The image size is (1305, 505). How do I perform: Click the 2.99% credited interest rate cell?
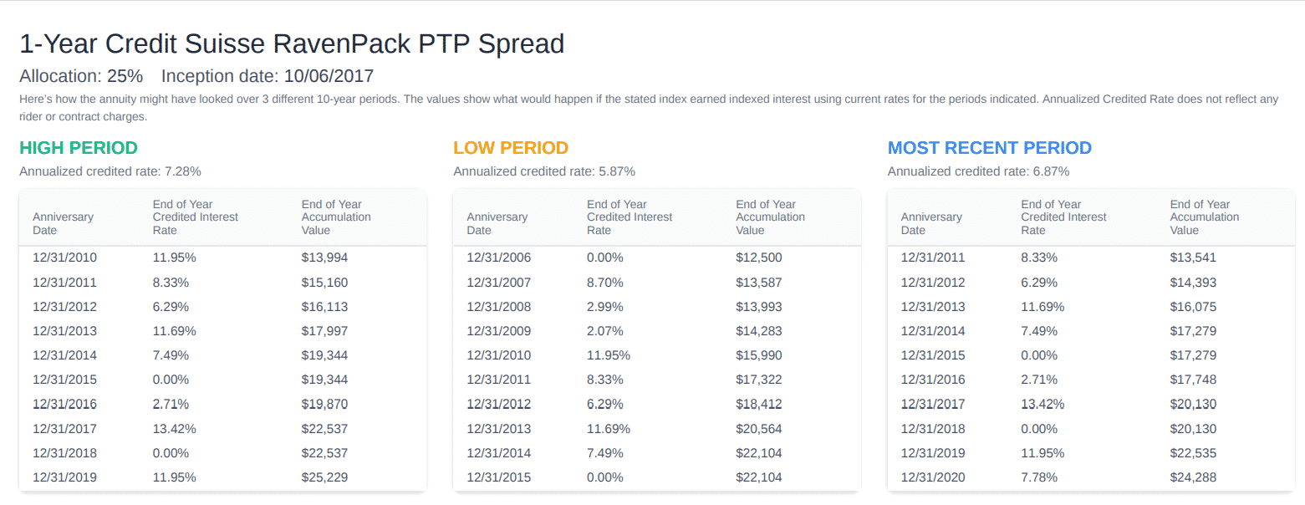click(604, 307)
